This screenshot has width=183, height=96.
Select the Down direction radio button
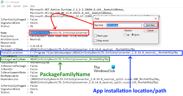[x=133, y=35]
